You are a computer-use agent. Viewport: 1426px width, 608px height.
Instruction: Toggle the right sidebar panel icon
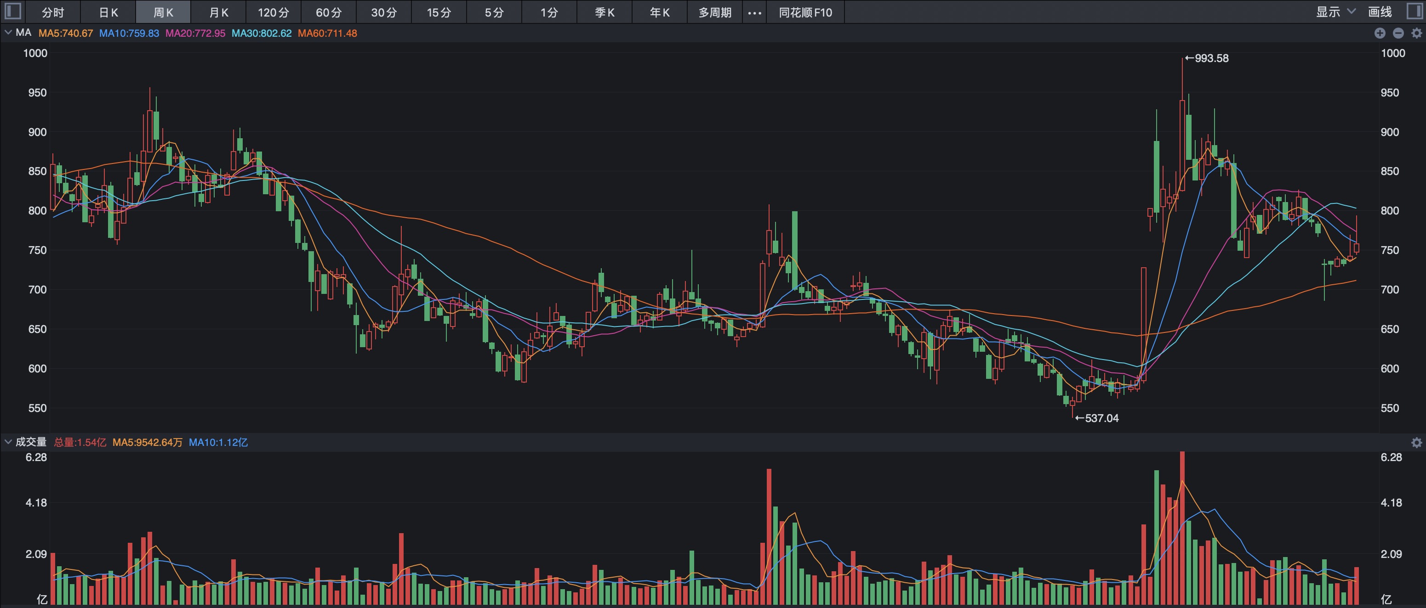1414,11
